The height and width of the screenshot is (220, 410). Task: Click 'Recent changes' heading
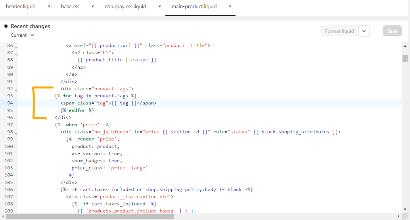[x=30, y=27]
